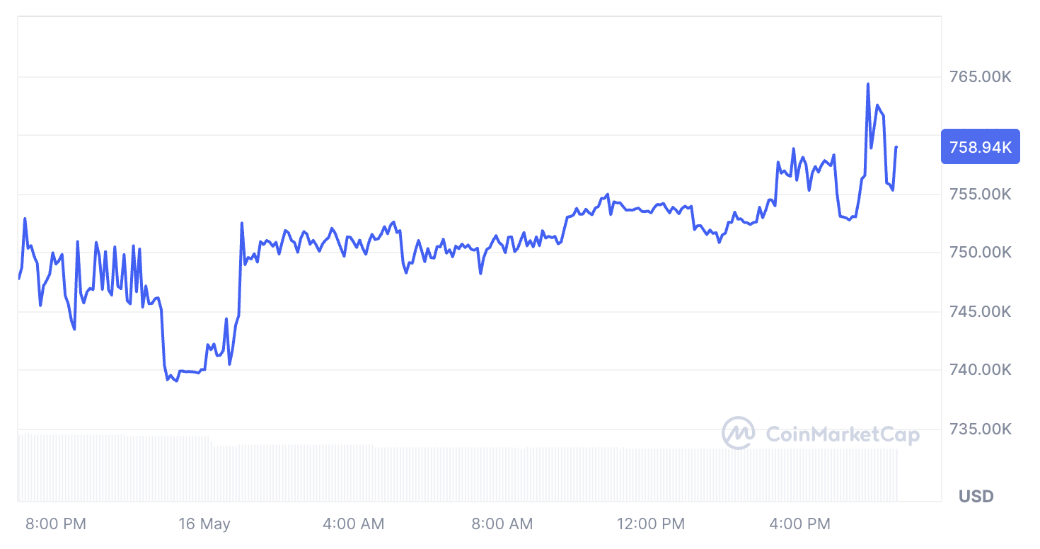This screenshot has width=1040, height=549.
Task: Click the 735.00K price axis label
Action: 980,429
